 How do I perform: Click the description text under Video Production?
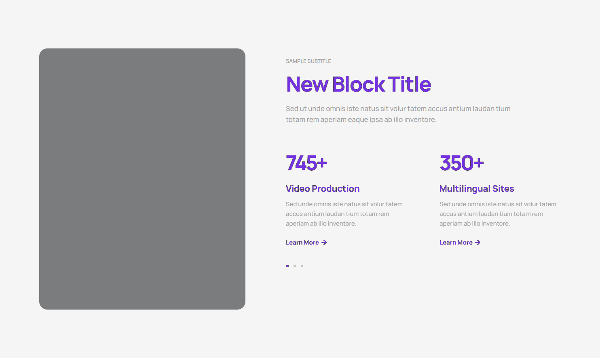pos(344,214)
